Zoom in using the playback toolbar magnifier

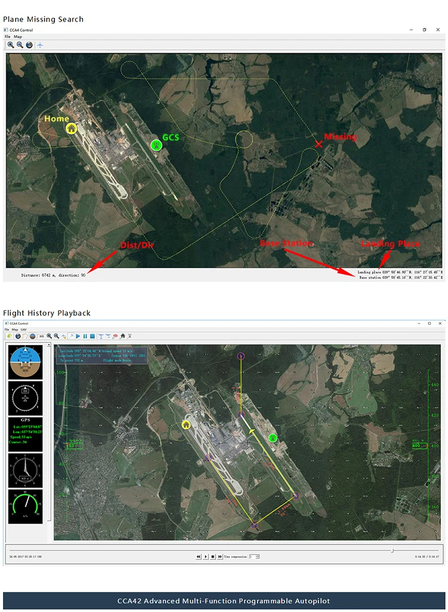tap(49, 336)
